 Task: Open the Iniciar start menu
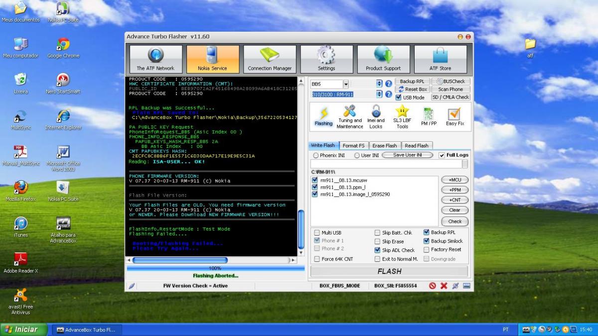pyautogui.click(x=24, y=330)
